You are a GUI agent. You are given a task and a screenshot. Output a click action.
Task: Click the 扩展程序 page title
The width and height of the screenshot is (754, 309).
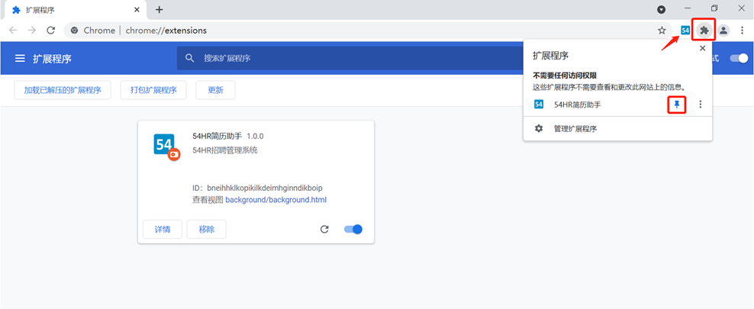point(52,59)
